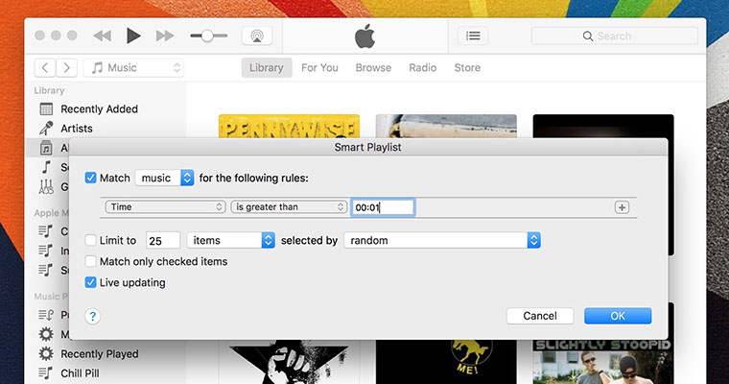Screen dimensions: 729x384
Task: Open the selected by random dropdown
Action: point(442,240)
